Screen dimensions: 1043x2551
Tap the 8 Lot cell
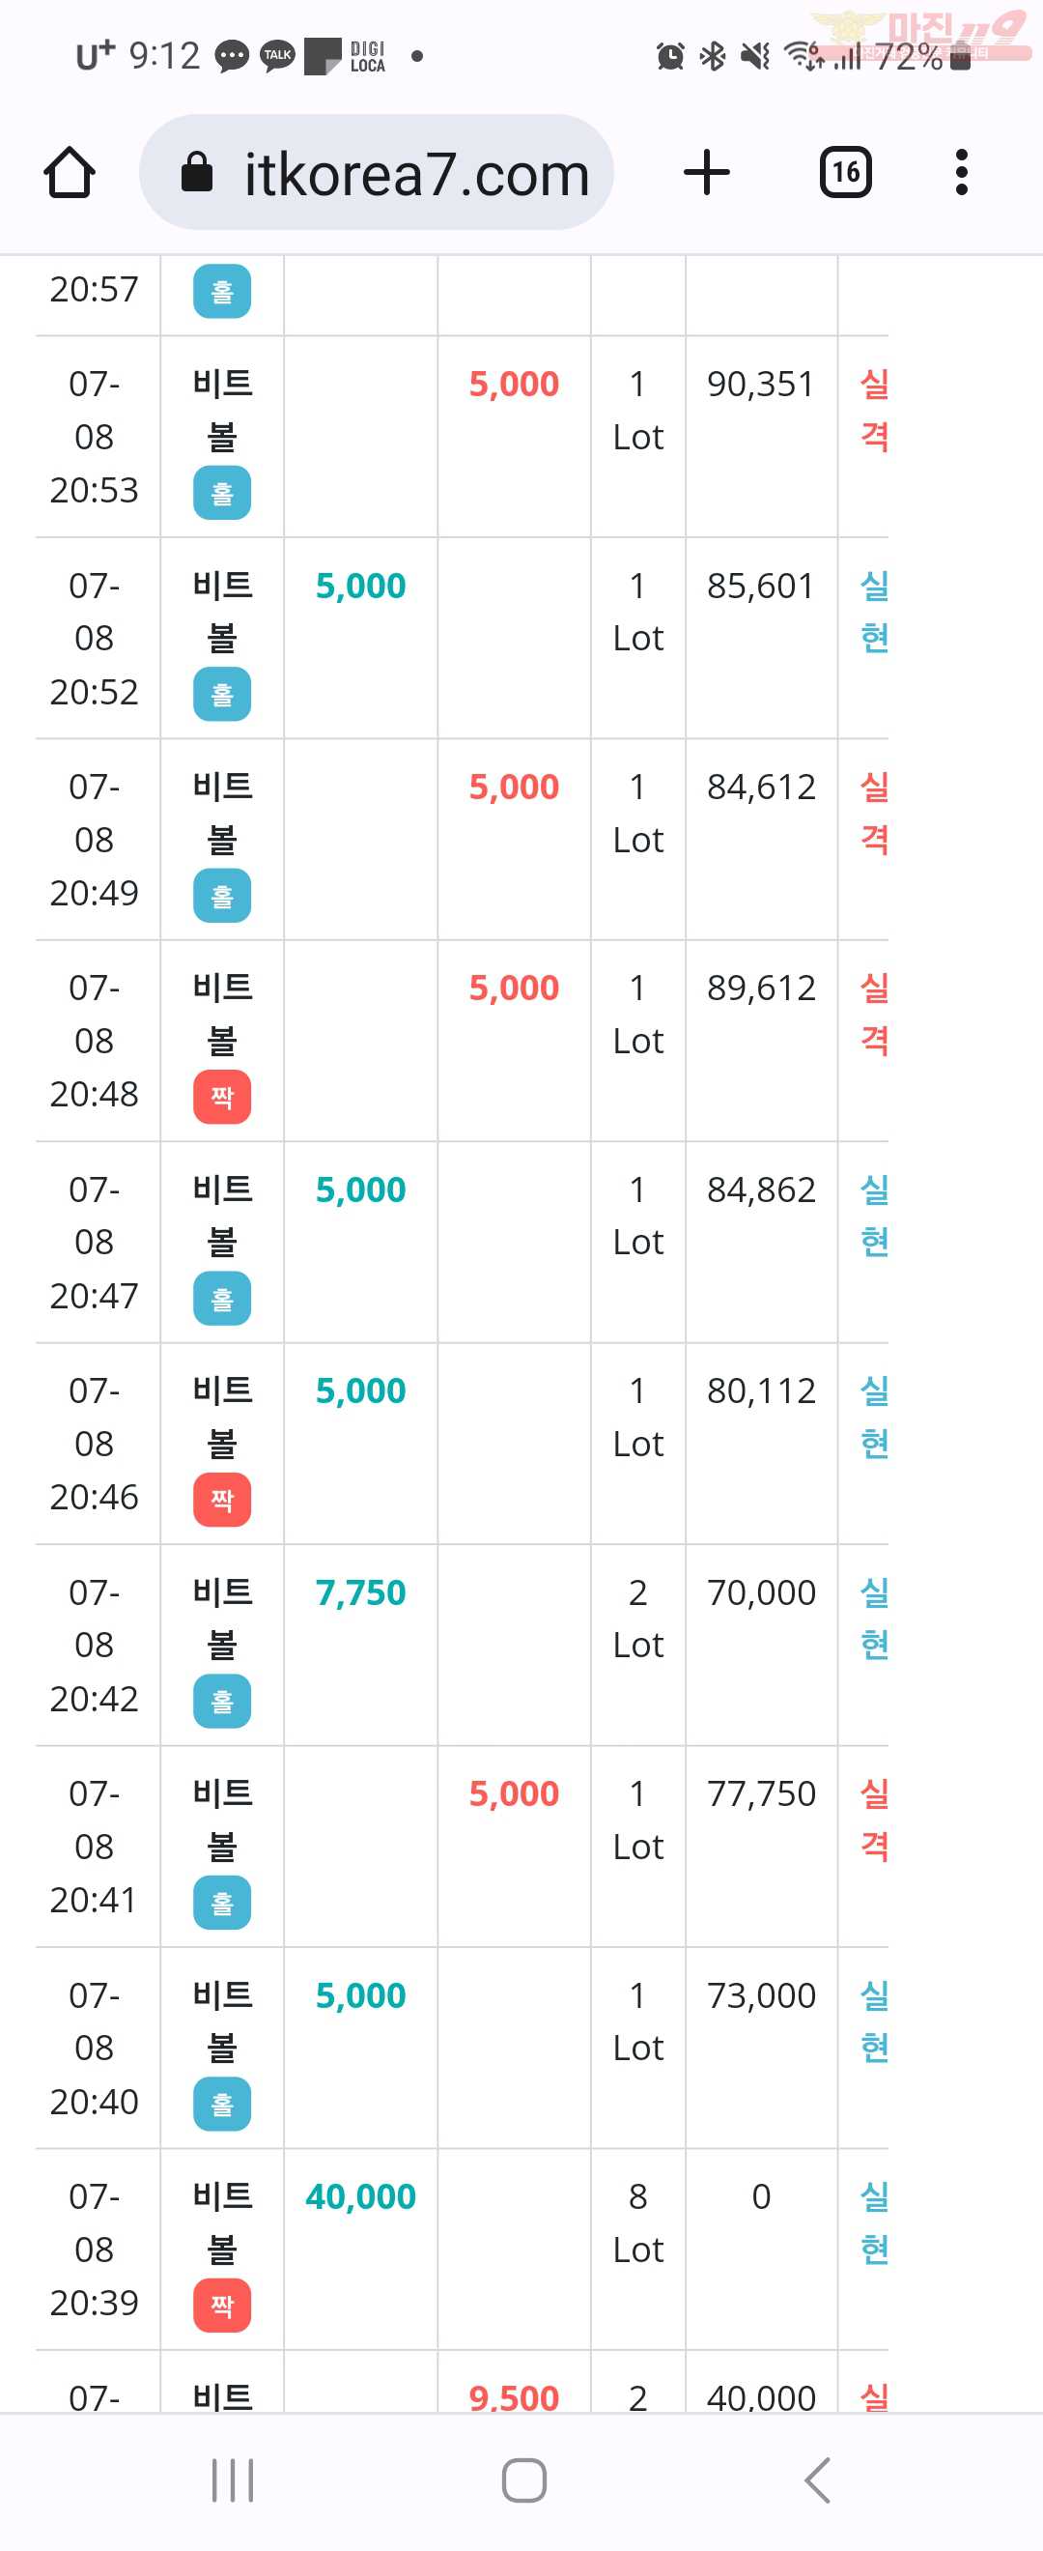(x=638, y=2223)
